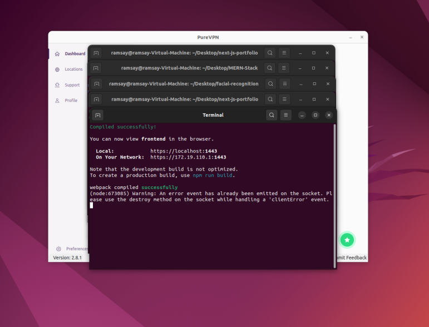Open Support in PureVPN sidebar
This screenshot has height=327, width=429.
pyautogui.click(x=71, y=85)
